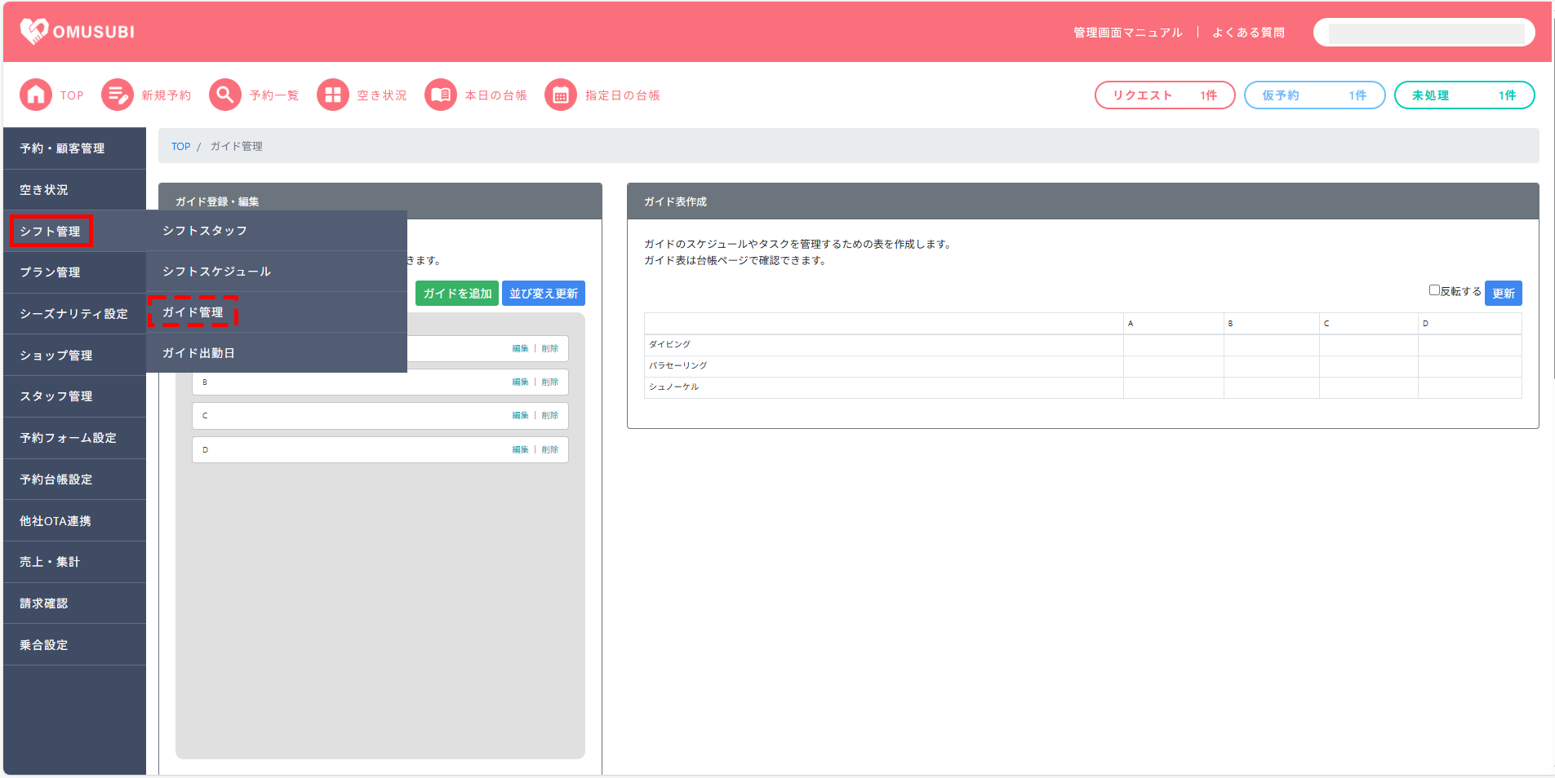Open availability grid icon
This screenshot has height=778, width=1555.
332,95
